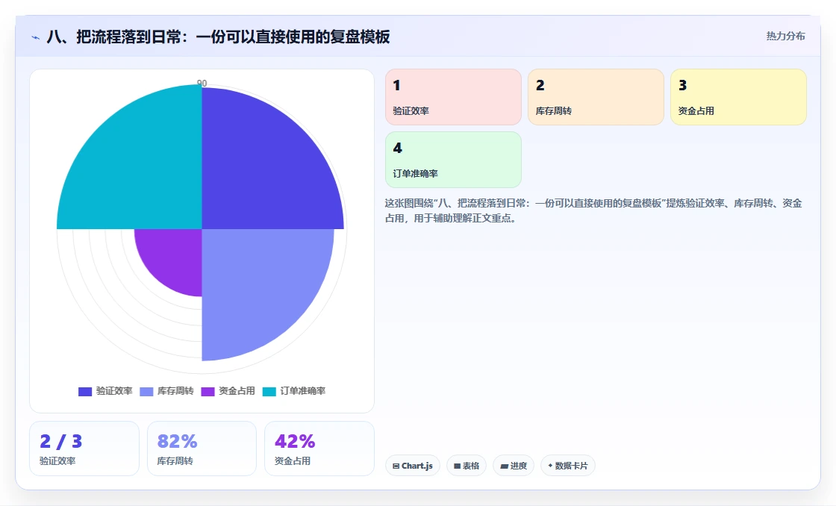Open card 2 库存周转
The image size is (836, 506).
click(596, 97)
